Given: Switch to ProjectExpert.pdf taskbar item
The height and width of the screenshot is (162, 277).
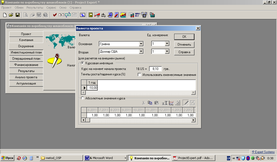Looking at the screenshot, I should coord(194,158).
